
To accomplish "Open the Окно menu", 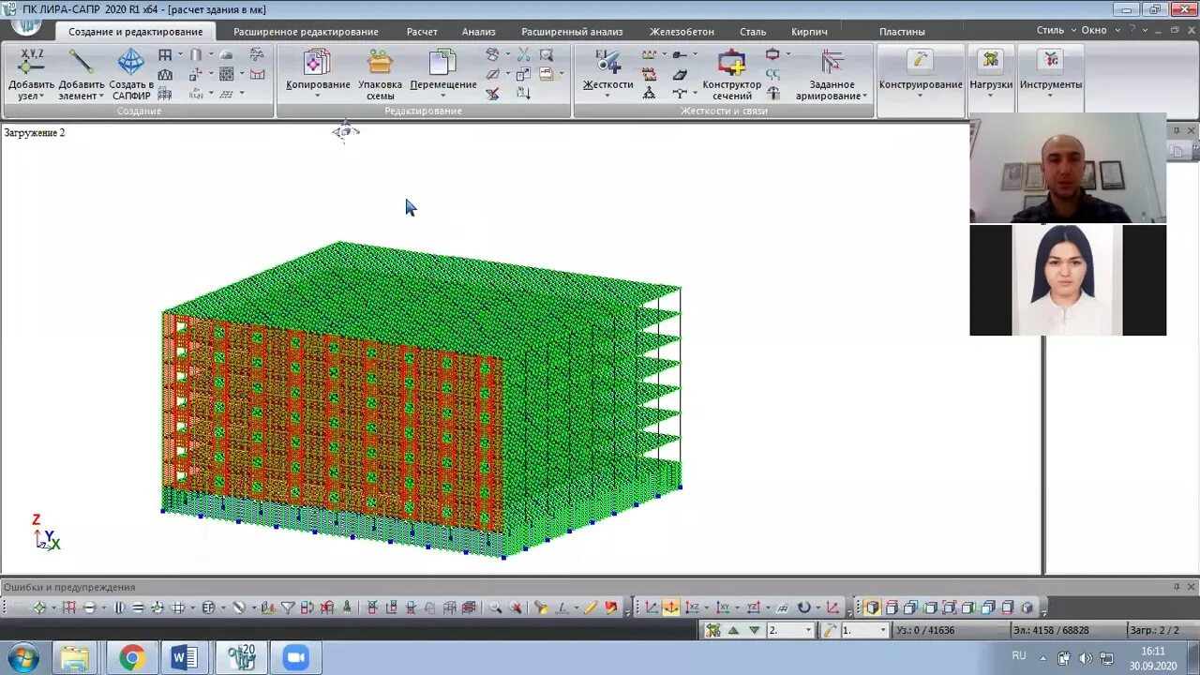I will point(1093,30).
